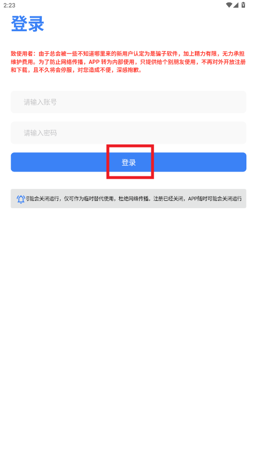Tap the 2:23 clock in status bar

tap(9, 5)
